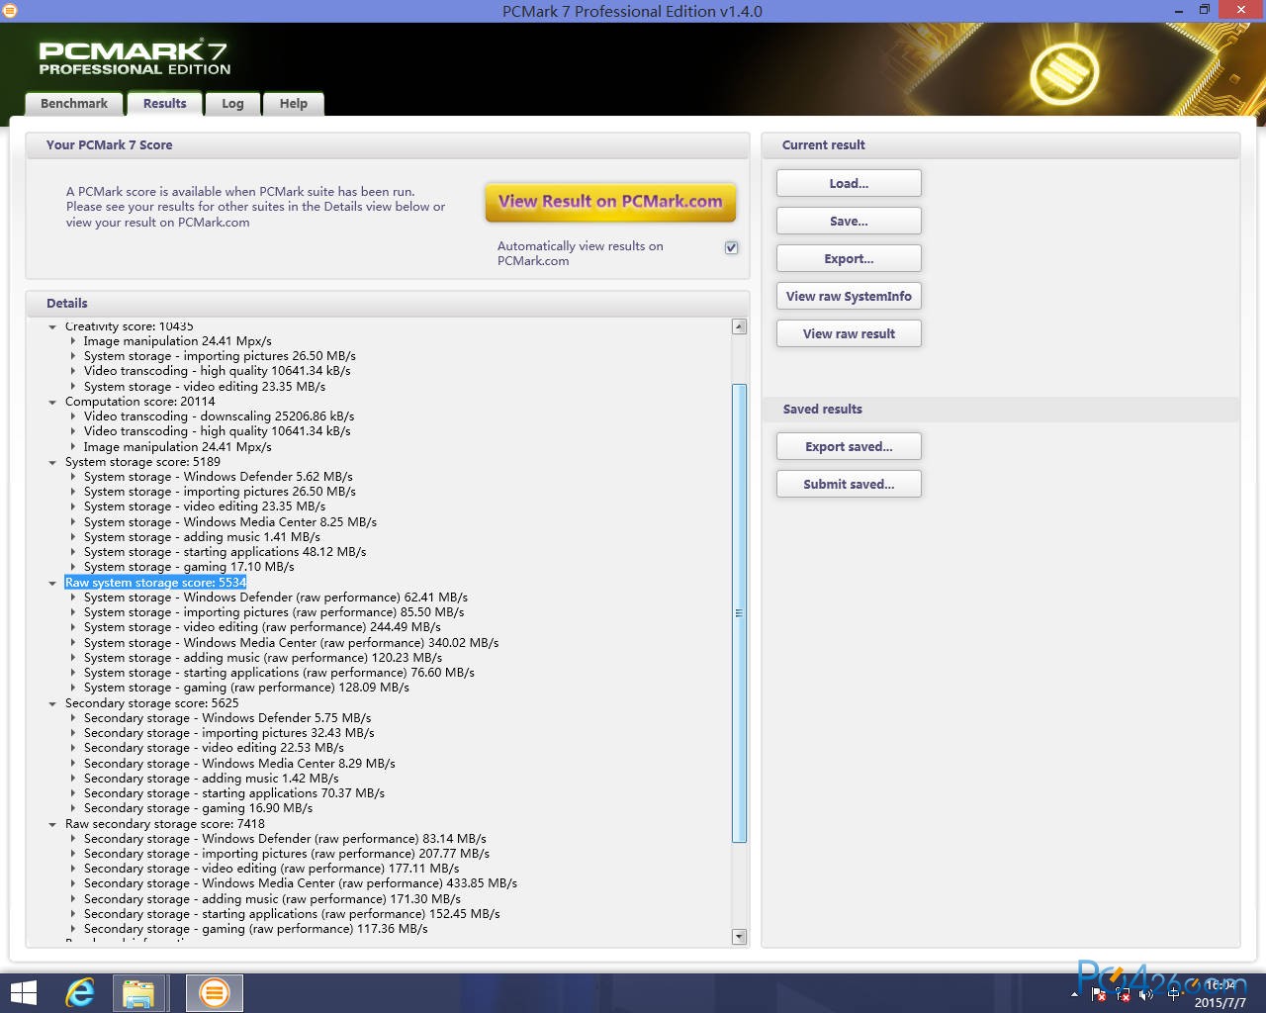Image resolution: width=1266 pixels, height=1013 pixels.
Task: Select Secondary storage - Windows Defender raw 83.14 MB/s
Action: [285, 839]
